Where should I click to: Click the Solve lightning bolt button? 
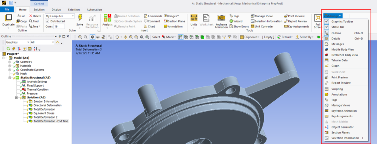80,18
